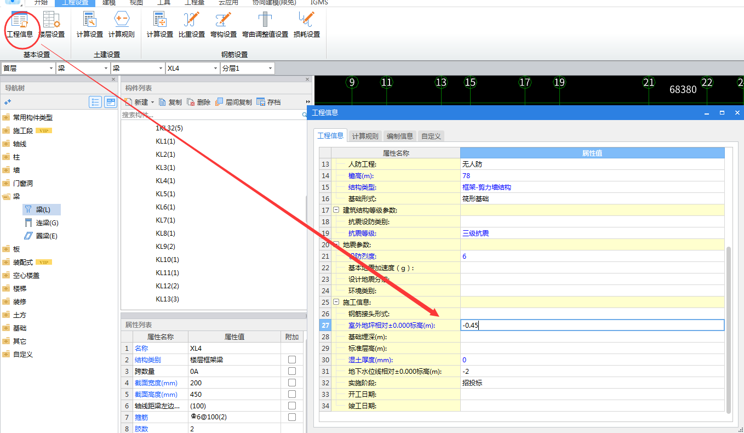744x433 pixels.
Task: Select KL13(3) in the component list
Action: click(x=167, y=299)
